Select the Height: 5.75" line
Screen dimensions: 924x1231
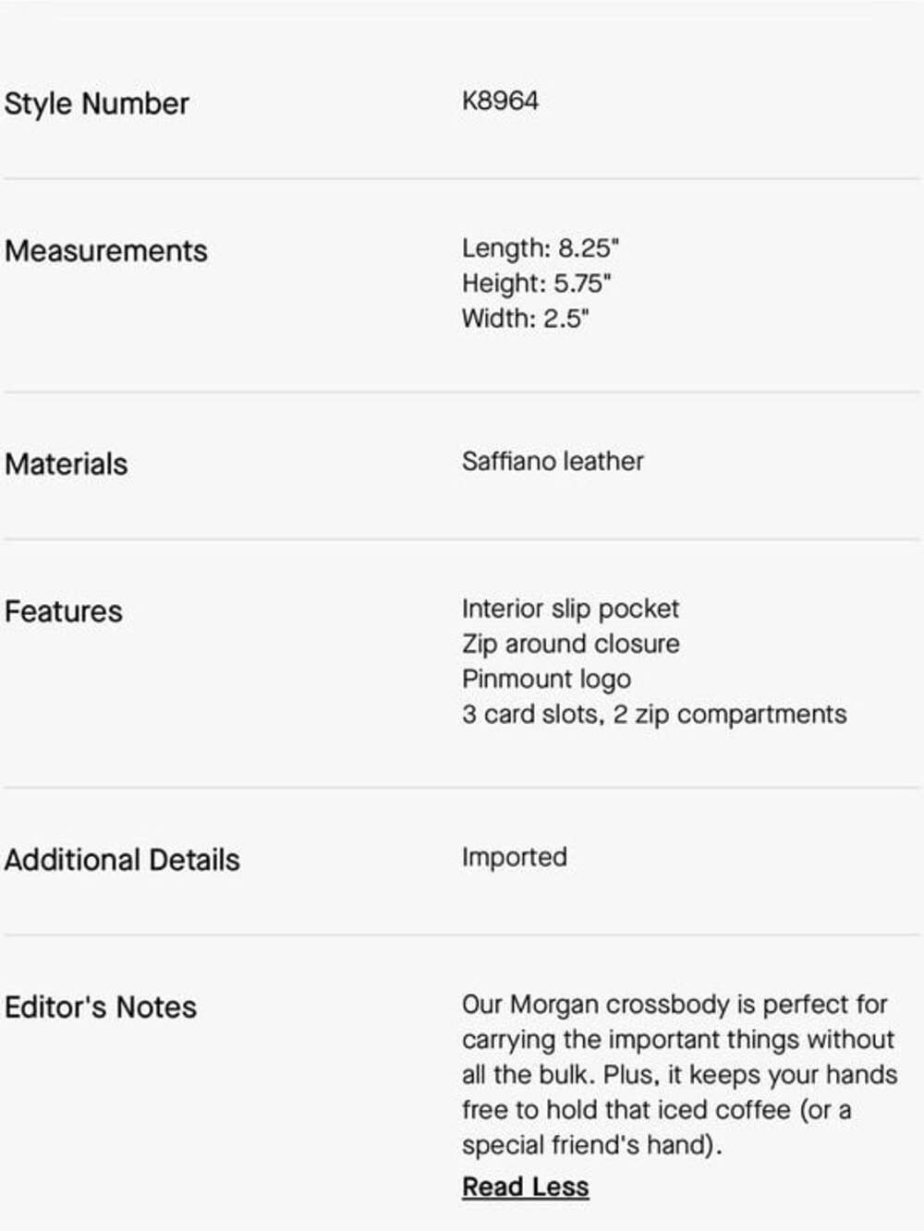(x=536, y=284)
